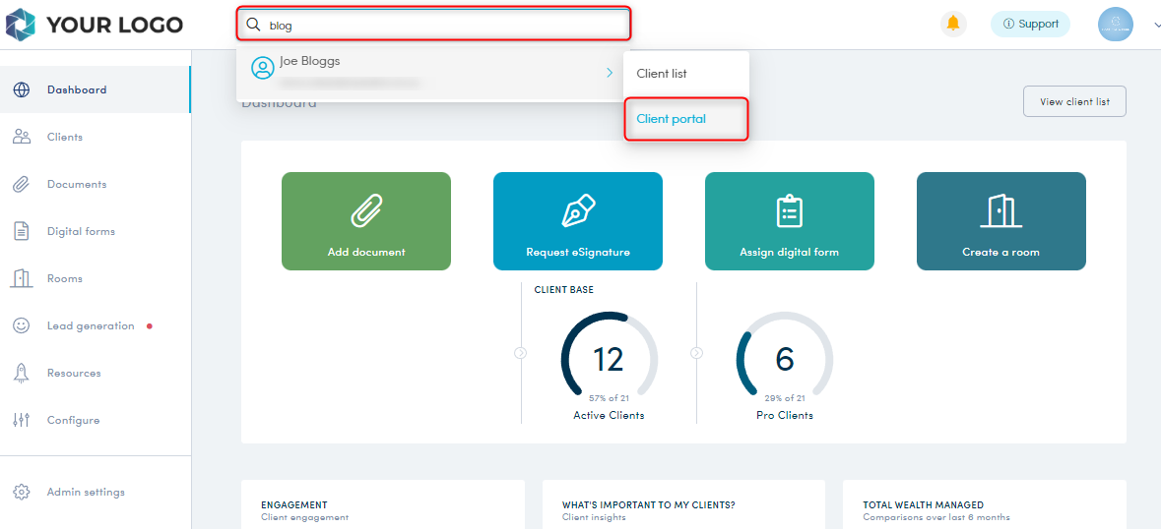
Task: Click the notification bell icon
Action: tap(952, 24)
